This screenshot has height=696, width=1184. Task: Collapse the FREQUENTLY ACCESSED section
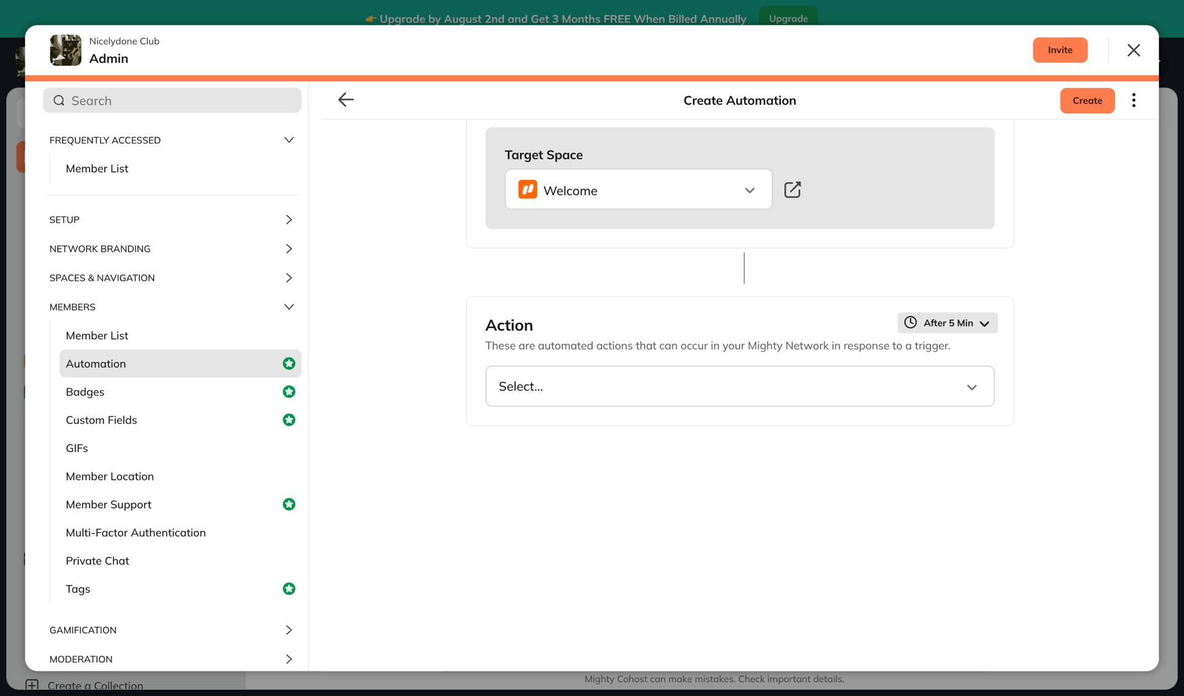pos(289,140)
